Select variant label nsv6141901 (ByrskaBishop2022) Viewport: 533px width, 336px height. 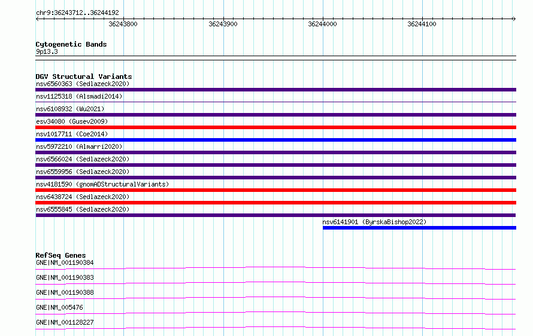[374, 222]
